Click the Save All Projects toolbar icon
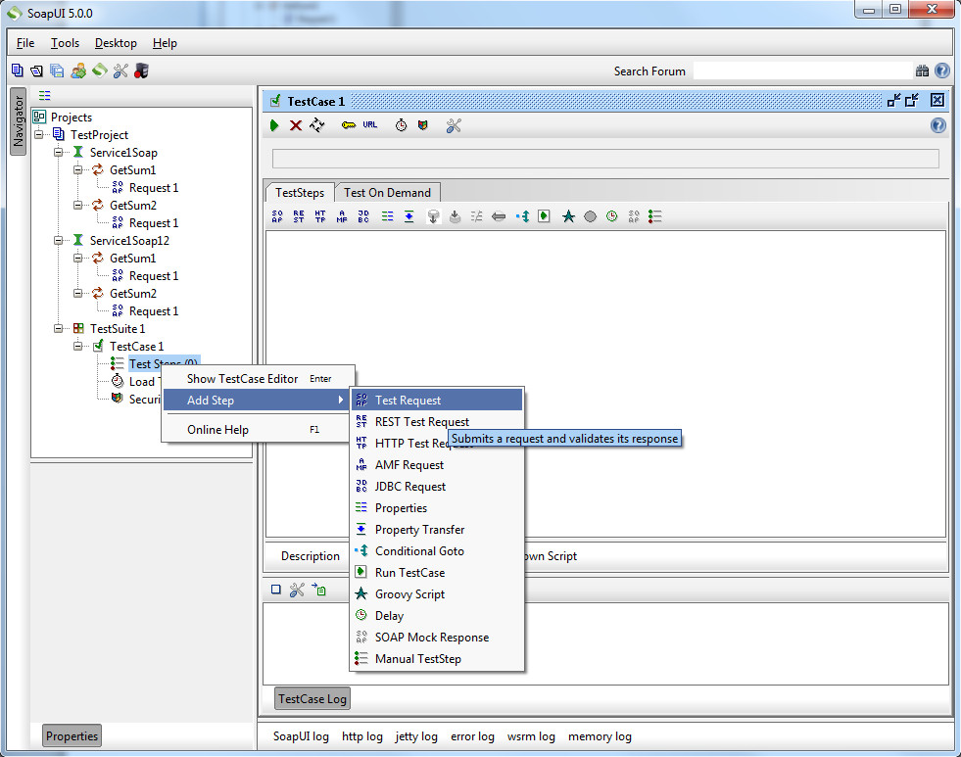Screen dimensions: 961x757 tap(57, 71)
